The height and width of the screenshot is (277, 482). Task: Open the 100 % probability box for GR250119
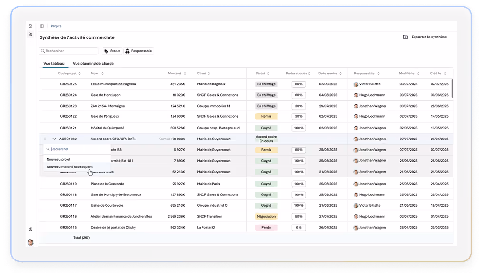click(299, 184)
